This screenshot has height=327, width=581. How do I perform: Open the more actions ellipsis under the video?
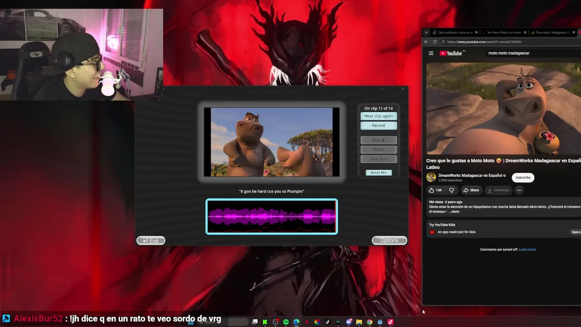tap(519, 190)
